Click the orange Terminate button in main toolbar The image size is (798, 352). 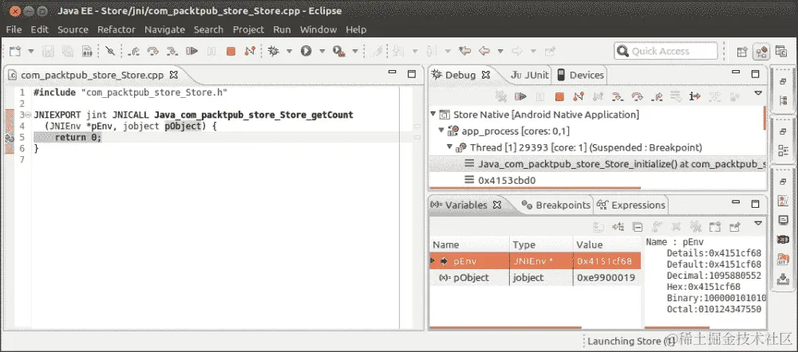(x=231, y=51)
